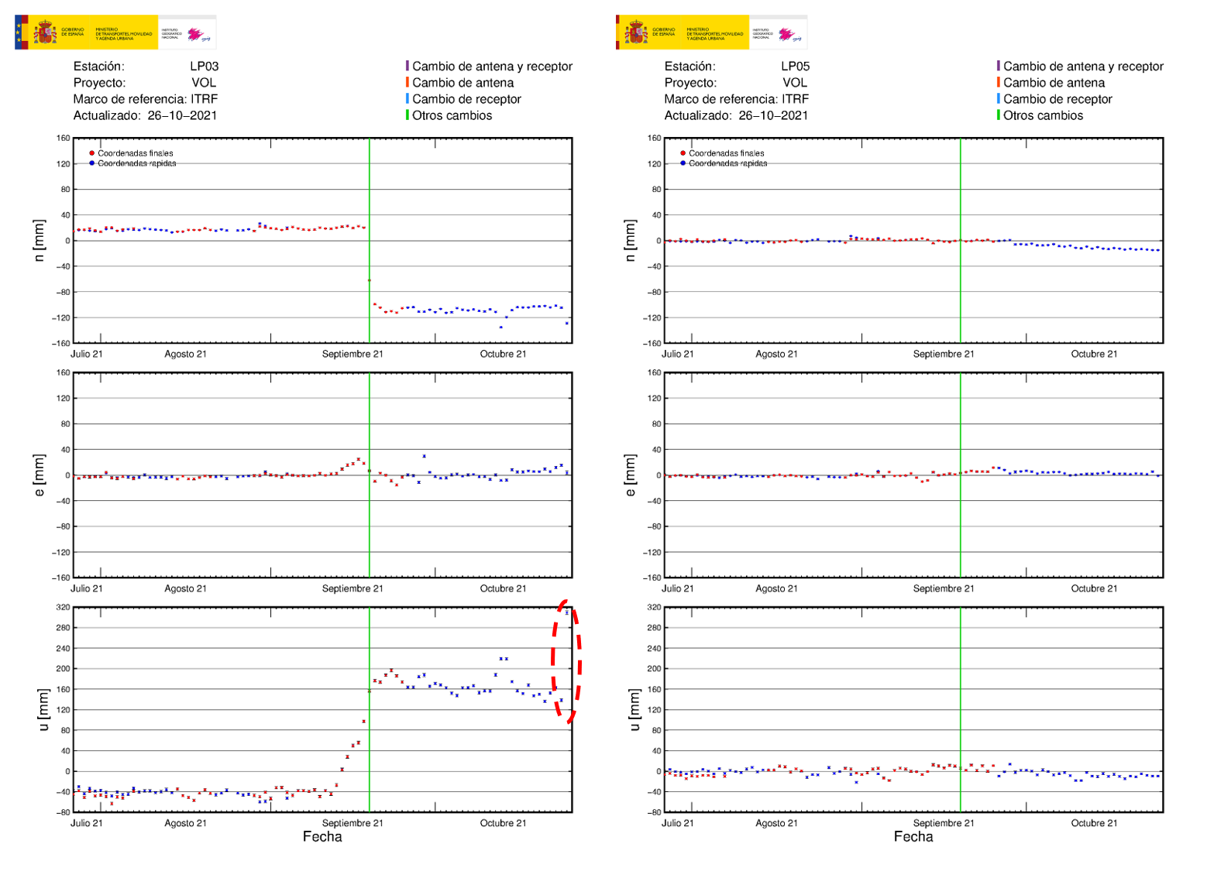Click the purple swatch for Cambio de antena y receptor, LP03

407,66
